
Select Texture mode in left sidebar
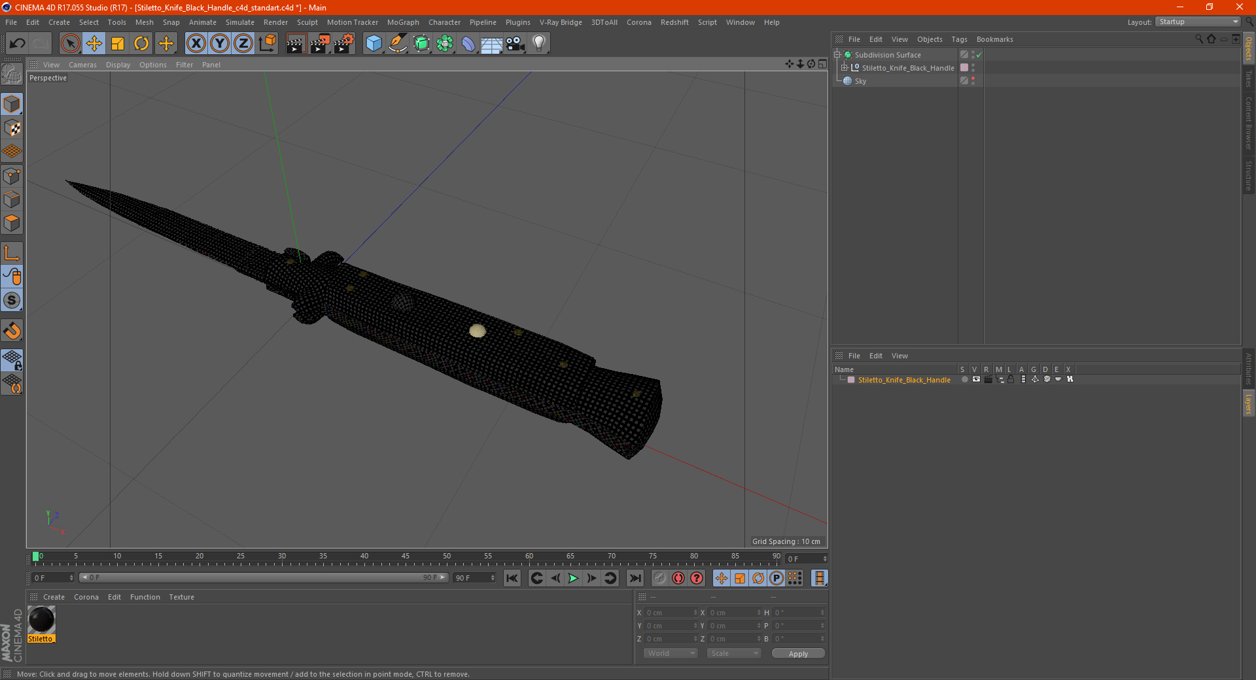(12, 128)
